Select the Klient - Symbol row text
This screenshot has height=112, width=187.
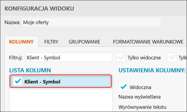click(x=42, y=81)
